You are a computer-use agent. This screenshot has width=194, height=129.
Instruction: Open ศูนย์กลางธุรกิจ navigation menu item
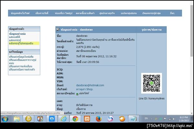107,13
